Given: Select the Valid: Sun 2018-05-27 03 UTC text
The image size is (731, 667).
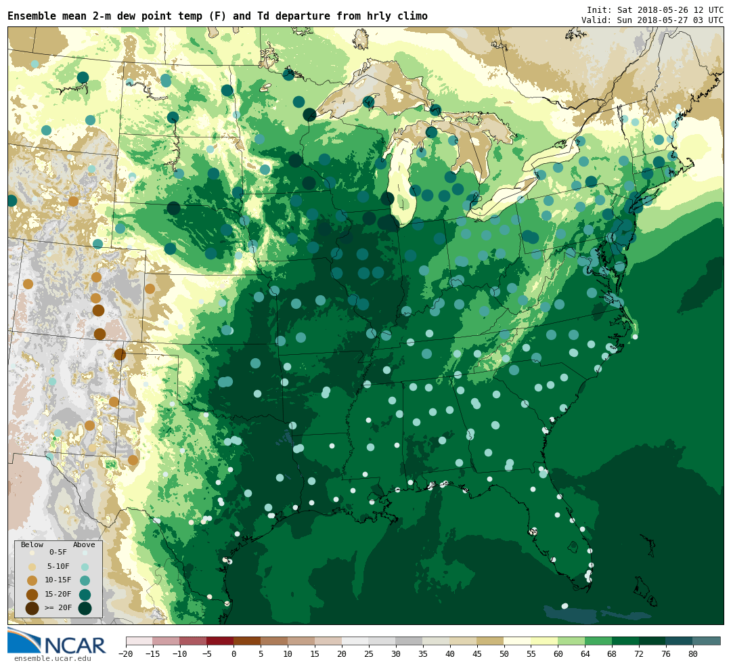Looking at the screenshot, I should click(652, 20).
